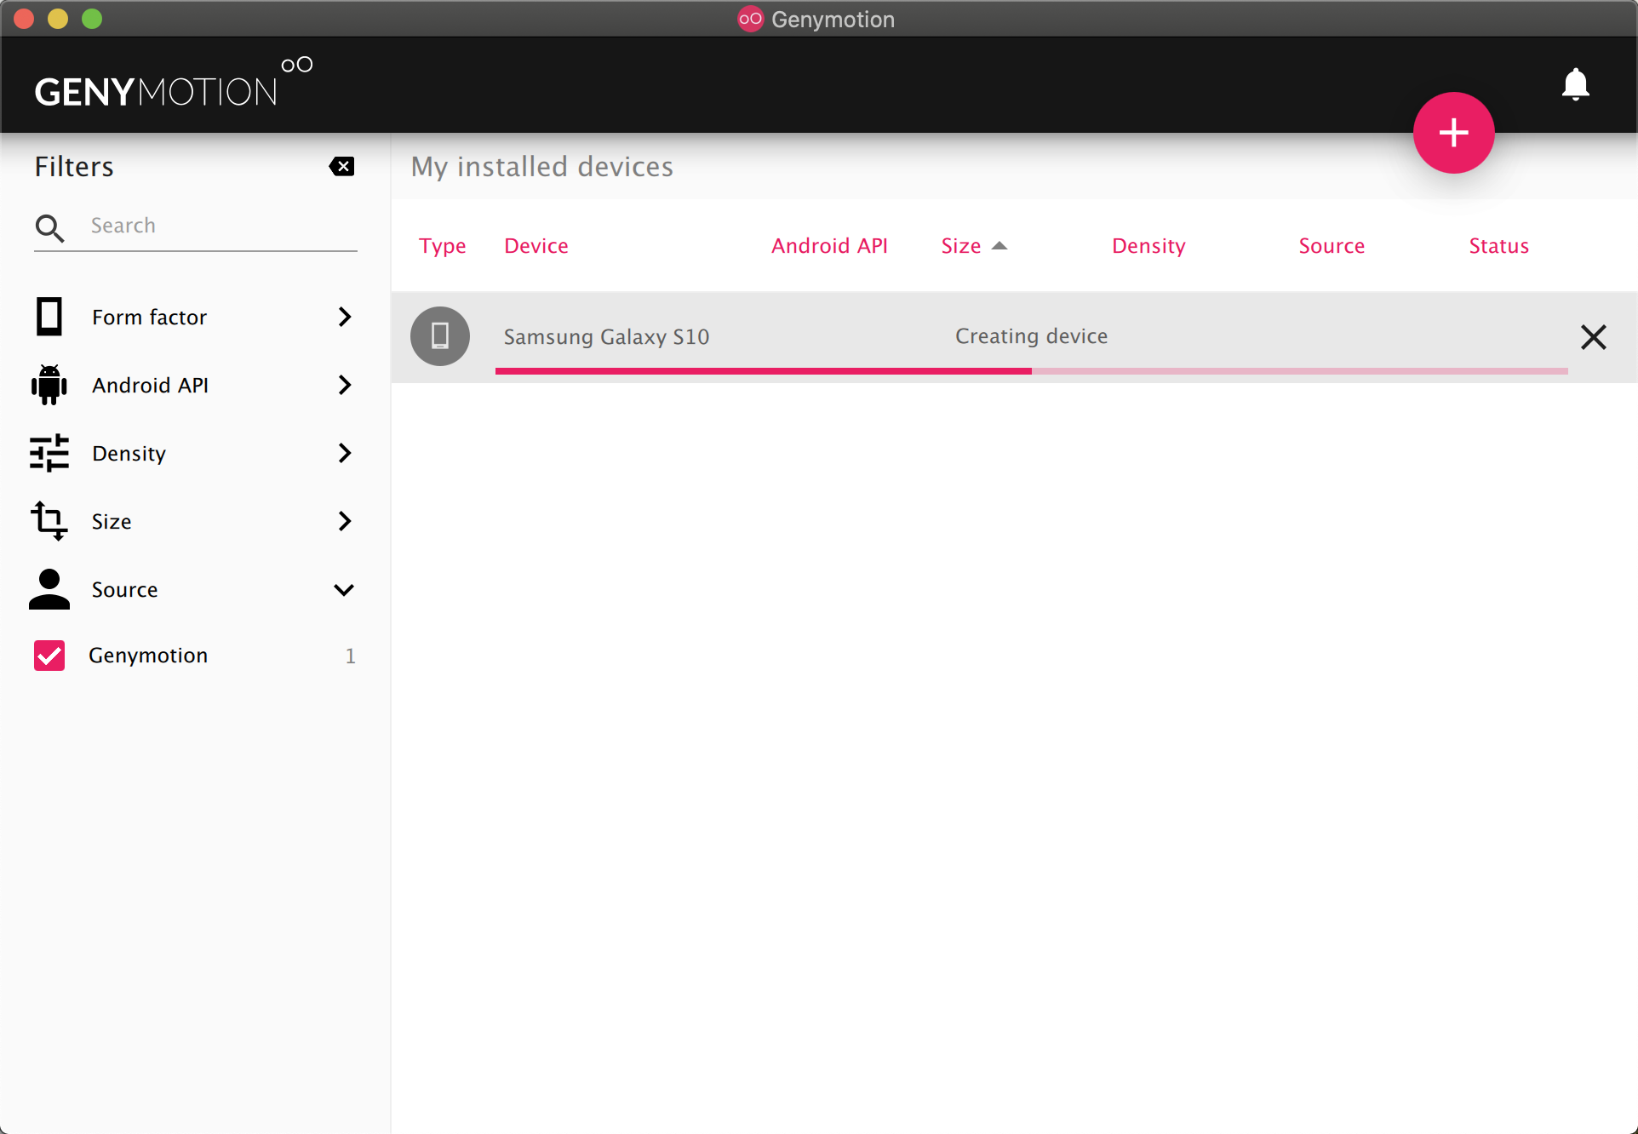Click the green fullscreen window button
Viewport: 1638px width, 1134px height.
[92, 19]
